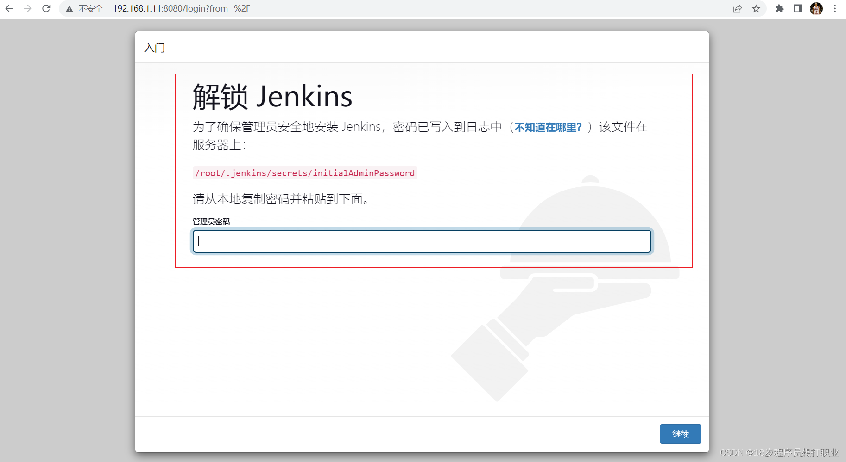Click the '解锁 Jenkins' heading

272,97
